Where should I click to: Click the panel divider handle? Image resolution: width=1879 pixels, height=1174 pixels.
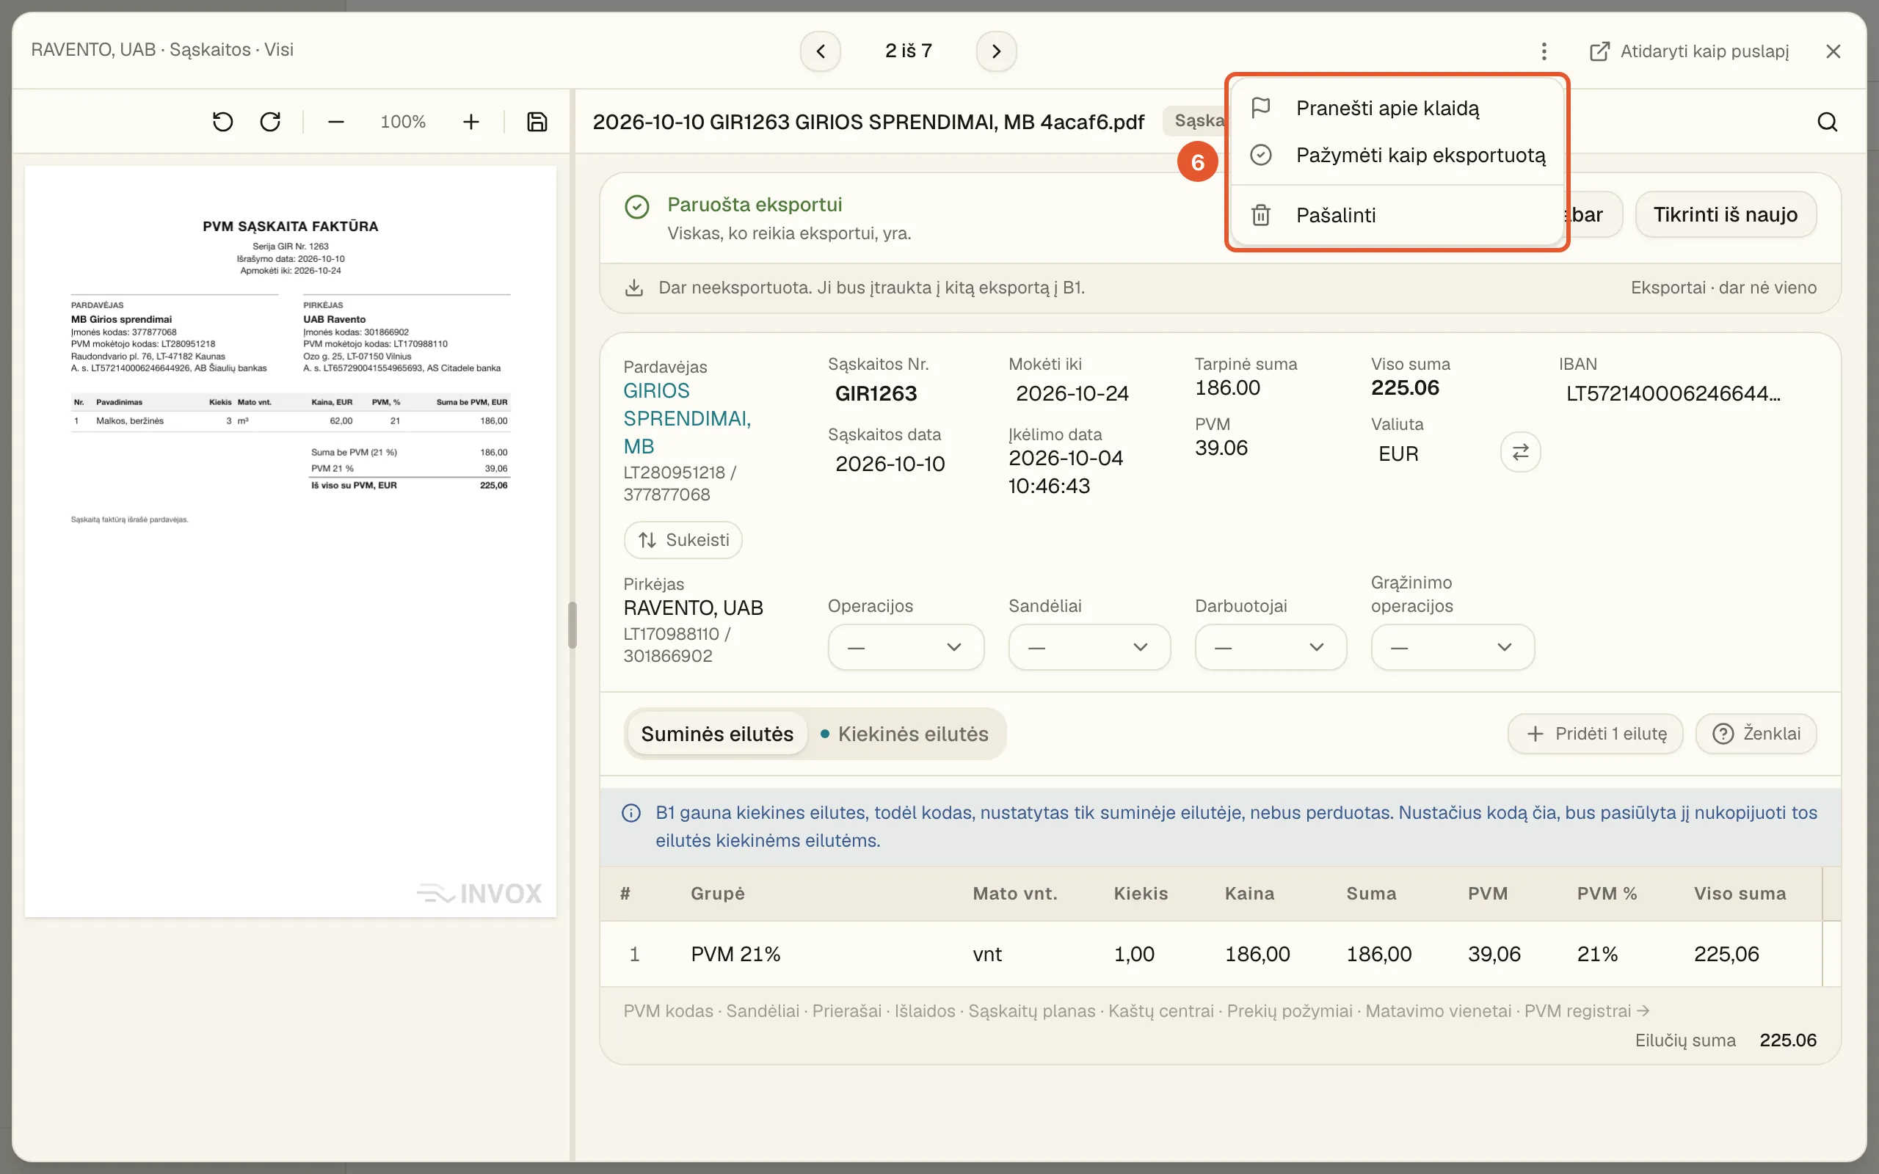(x=573, y=625)
